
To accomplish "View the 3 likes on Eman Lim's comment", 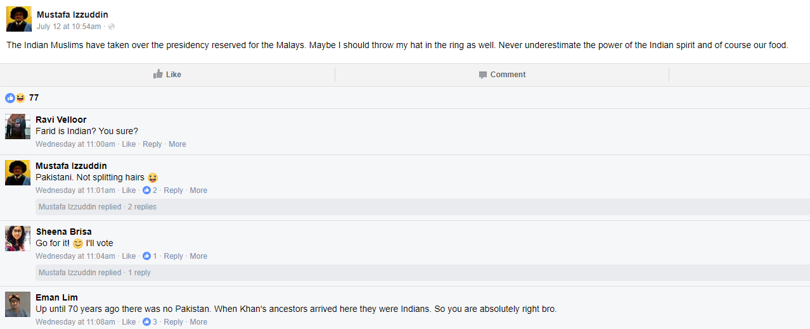I will 150,322.
